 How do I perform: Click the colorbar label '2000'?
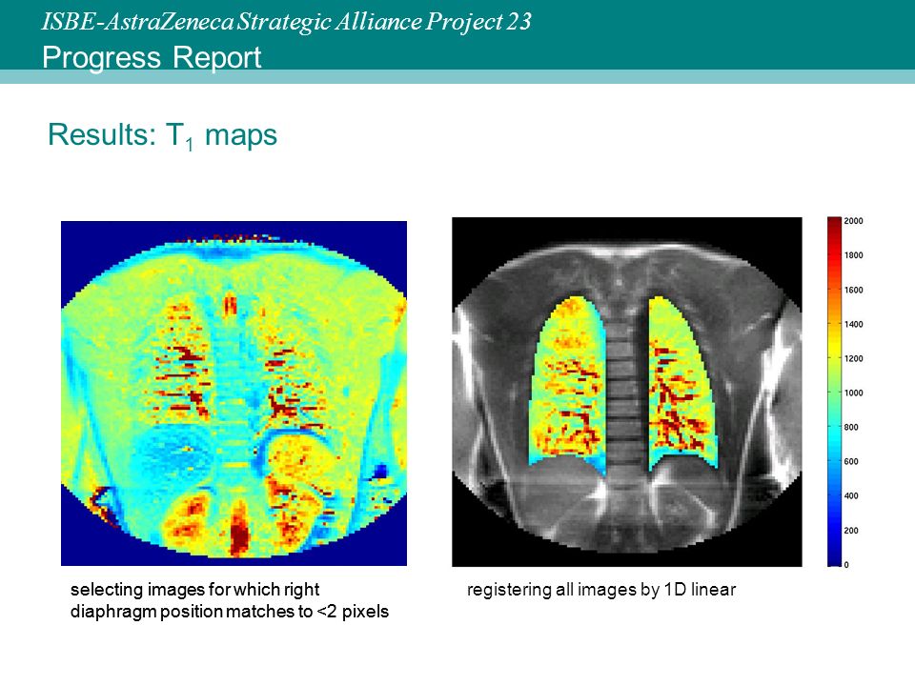[853, 221]
